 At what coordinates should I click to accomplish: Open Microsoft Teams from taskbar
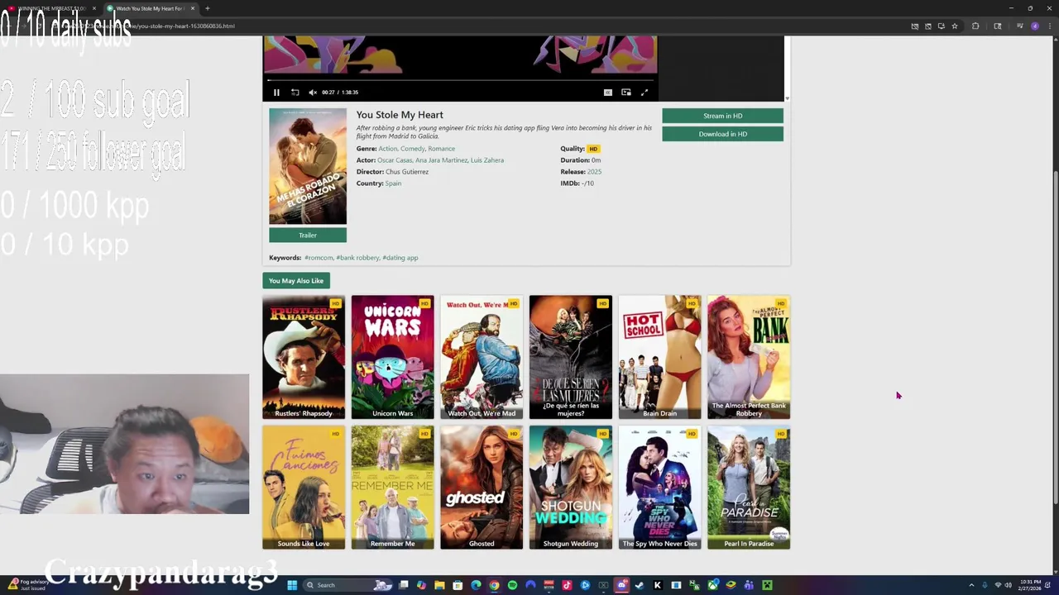[x=749, y=585]
